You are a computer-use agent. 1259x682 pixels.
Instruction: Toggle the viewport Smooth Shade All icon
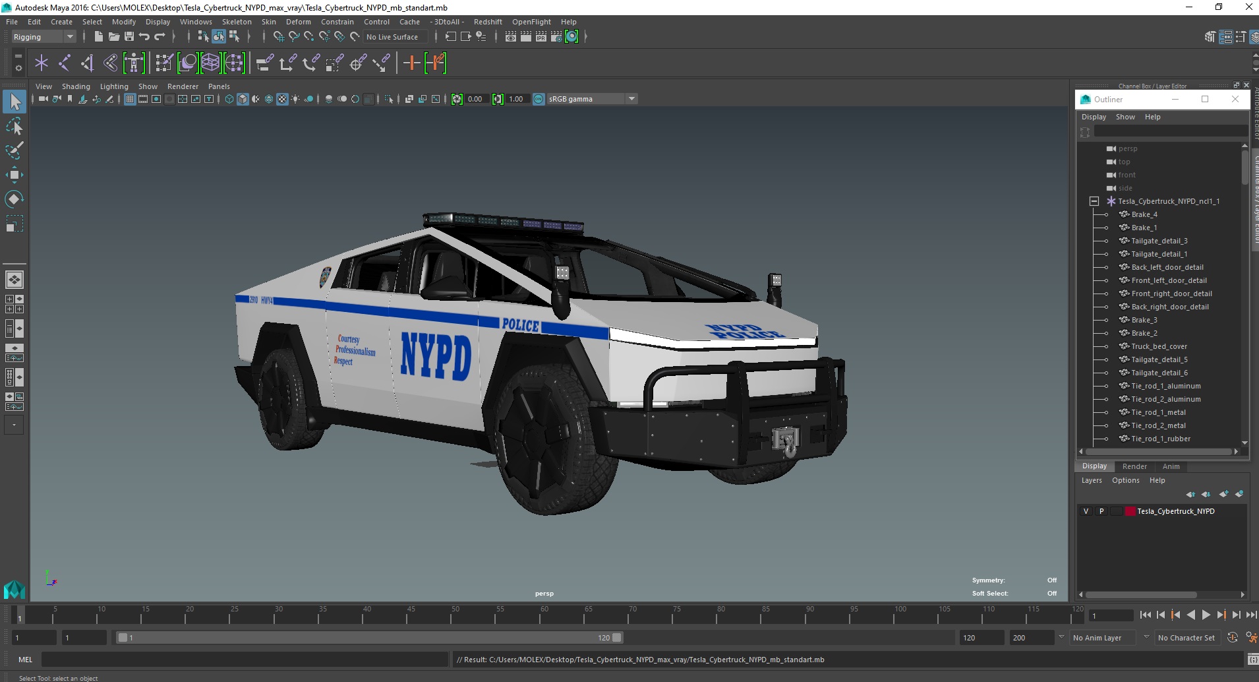pyautogui.click(x=243, y=99)
